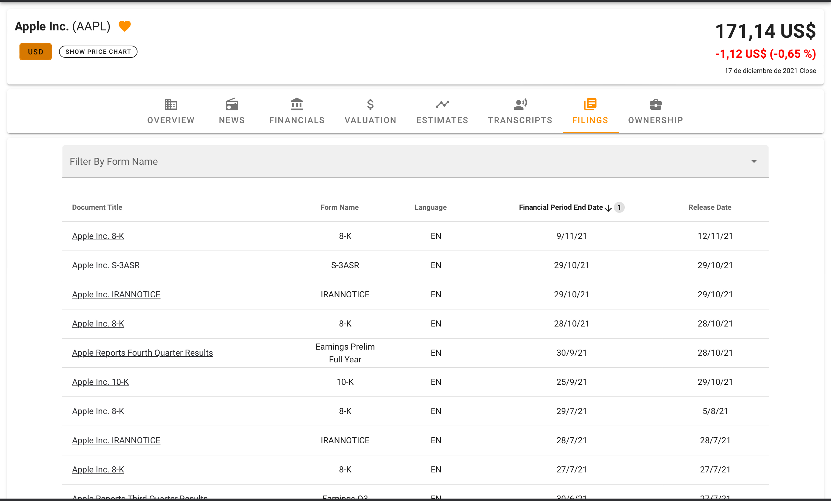Open the Apple Inc. 10-K filing
Image resolution: width=831 pixels, height=501 pixels.
(100, 382)
